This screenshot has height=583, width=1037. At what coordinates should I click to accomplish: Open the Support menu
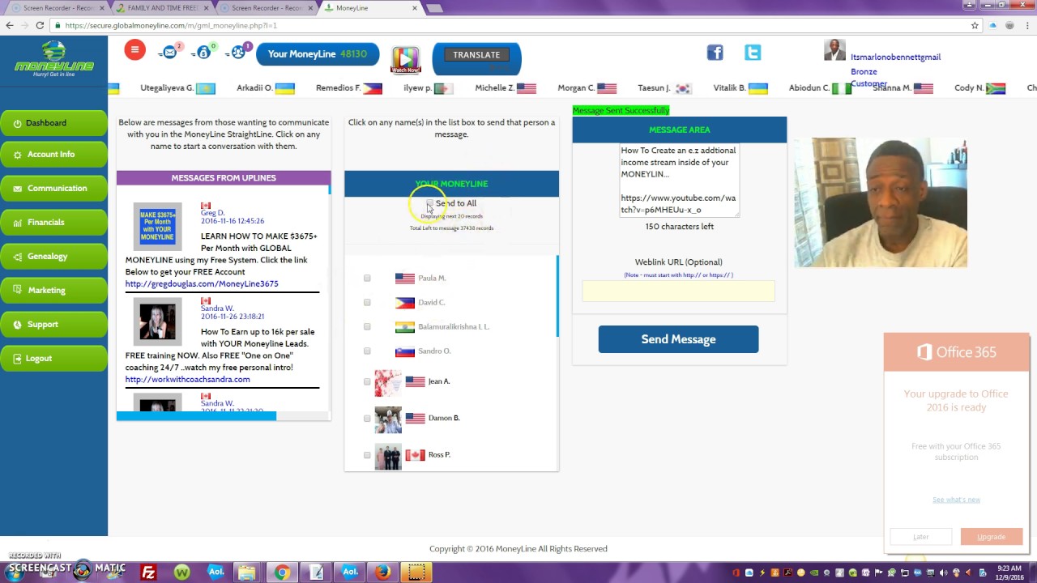click(x=53, y=324)
